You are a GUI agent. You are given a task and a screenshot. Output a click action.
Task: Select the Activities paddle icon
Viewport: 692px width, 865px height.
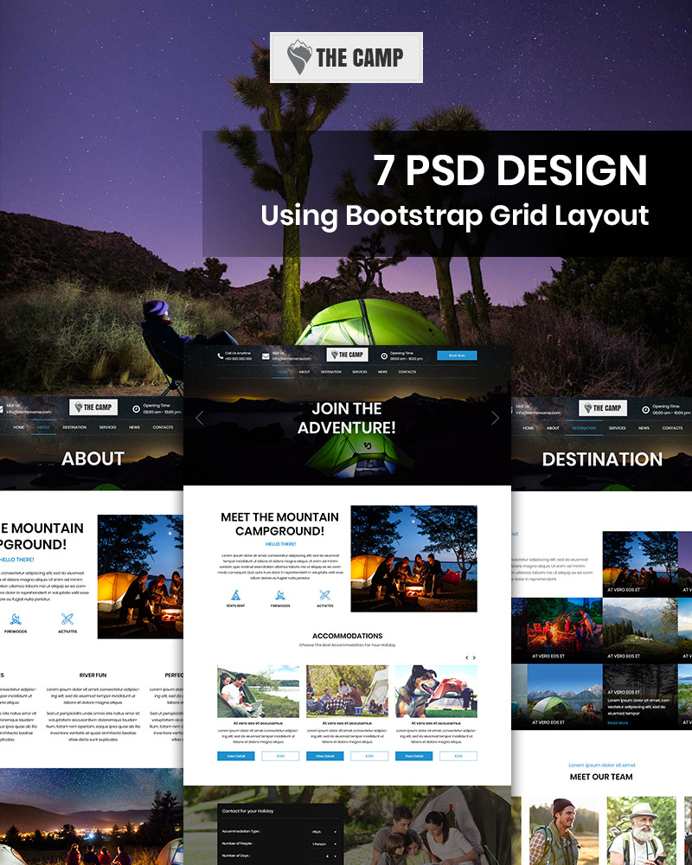(324, 595)
